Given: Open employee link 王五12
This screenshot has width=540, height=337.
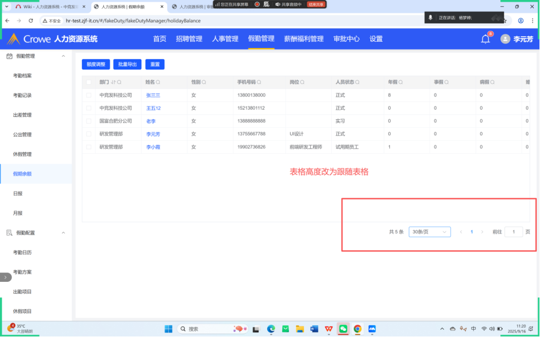Looking at the screenshot, I should point(153,108).
